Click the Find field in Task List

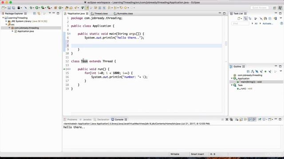tap(240, 23)
